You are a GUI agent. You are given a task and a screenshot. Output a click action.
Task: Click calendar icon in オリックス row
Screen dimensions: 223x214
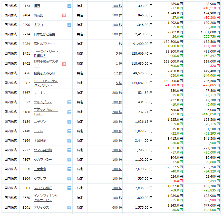(x=69, y=208)
